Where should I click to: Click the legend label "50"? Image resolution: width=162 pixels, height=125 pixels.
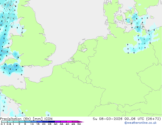pos(79,124)
